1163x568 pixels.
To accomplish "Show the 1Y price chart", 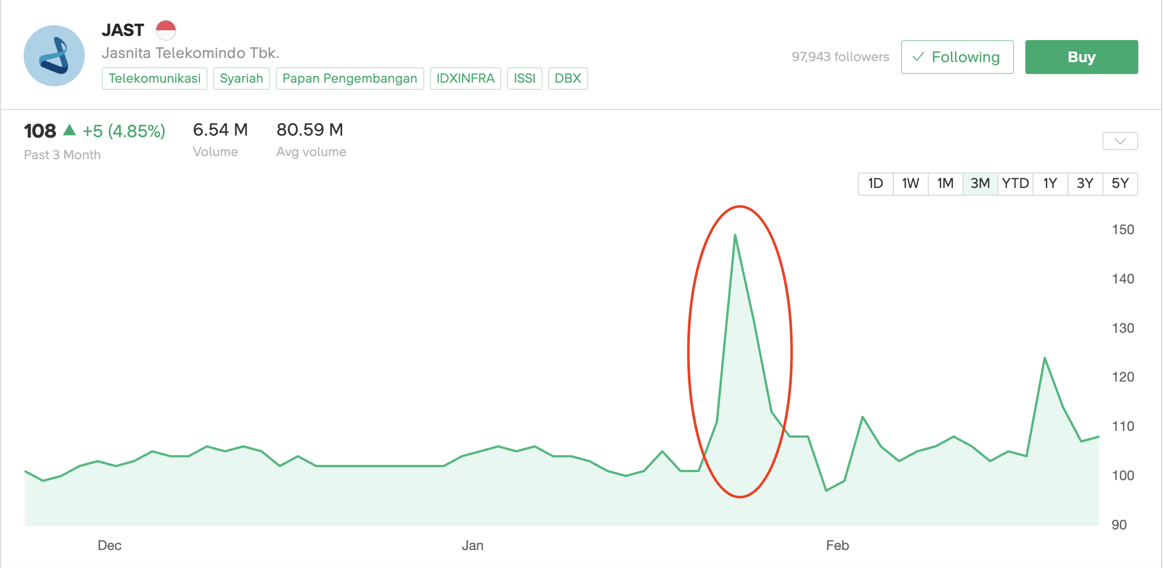I will click(1050, 184).
